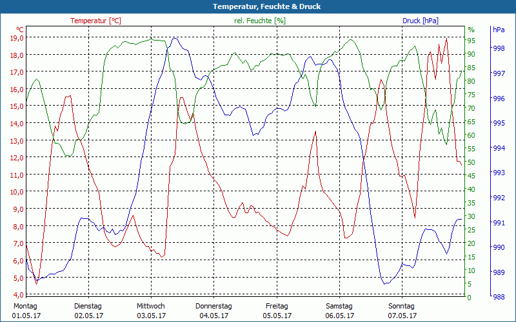Click the 'Sonntag' day label
Viewport: 516px width, 322px height.
401,307
